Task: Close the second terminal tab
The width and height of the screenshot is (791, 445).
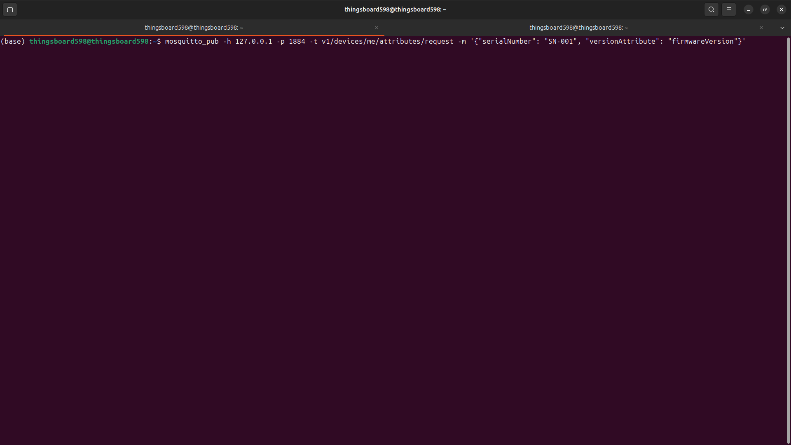Action: [761, 28]
